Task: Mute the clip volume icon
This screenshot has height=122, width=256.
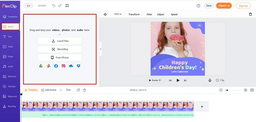Action: [x=105, y=14]
